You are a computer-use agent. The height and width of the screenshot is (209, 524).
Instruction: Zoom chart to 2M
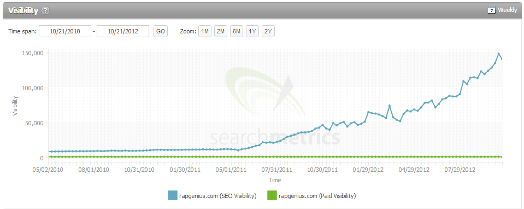coord(221,31)
